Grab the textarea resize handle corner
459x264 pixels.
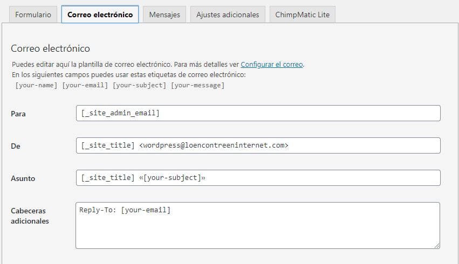(437, 246)
